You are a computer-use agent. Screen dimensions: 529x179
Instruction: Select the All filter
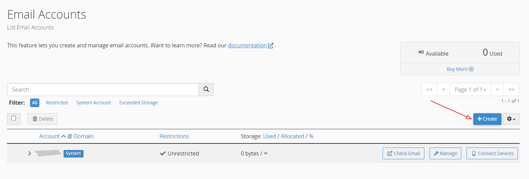pos(35,103)
